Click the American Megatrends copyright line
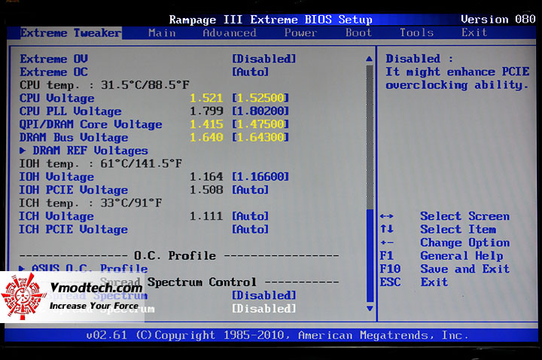Screen dimensions: 542x360 [x=277, y=335]
